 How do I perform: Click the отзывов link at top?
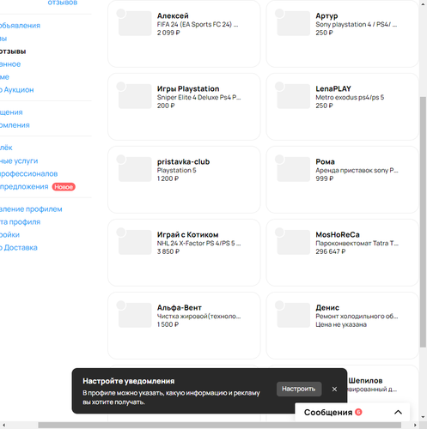(63, 3)
